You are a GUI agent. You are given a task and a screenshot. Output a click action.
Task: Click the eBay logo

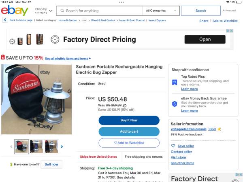tap(15, 11)
